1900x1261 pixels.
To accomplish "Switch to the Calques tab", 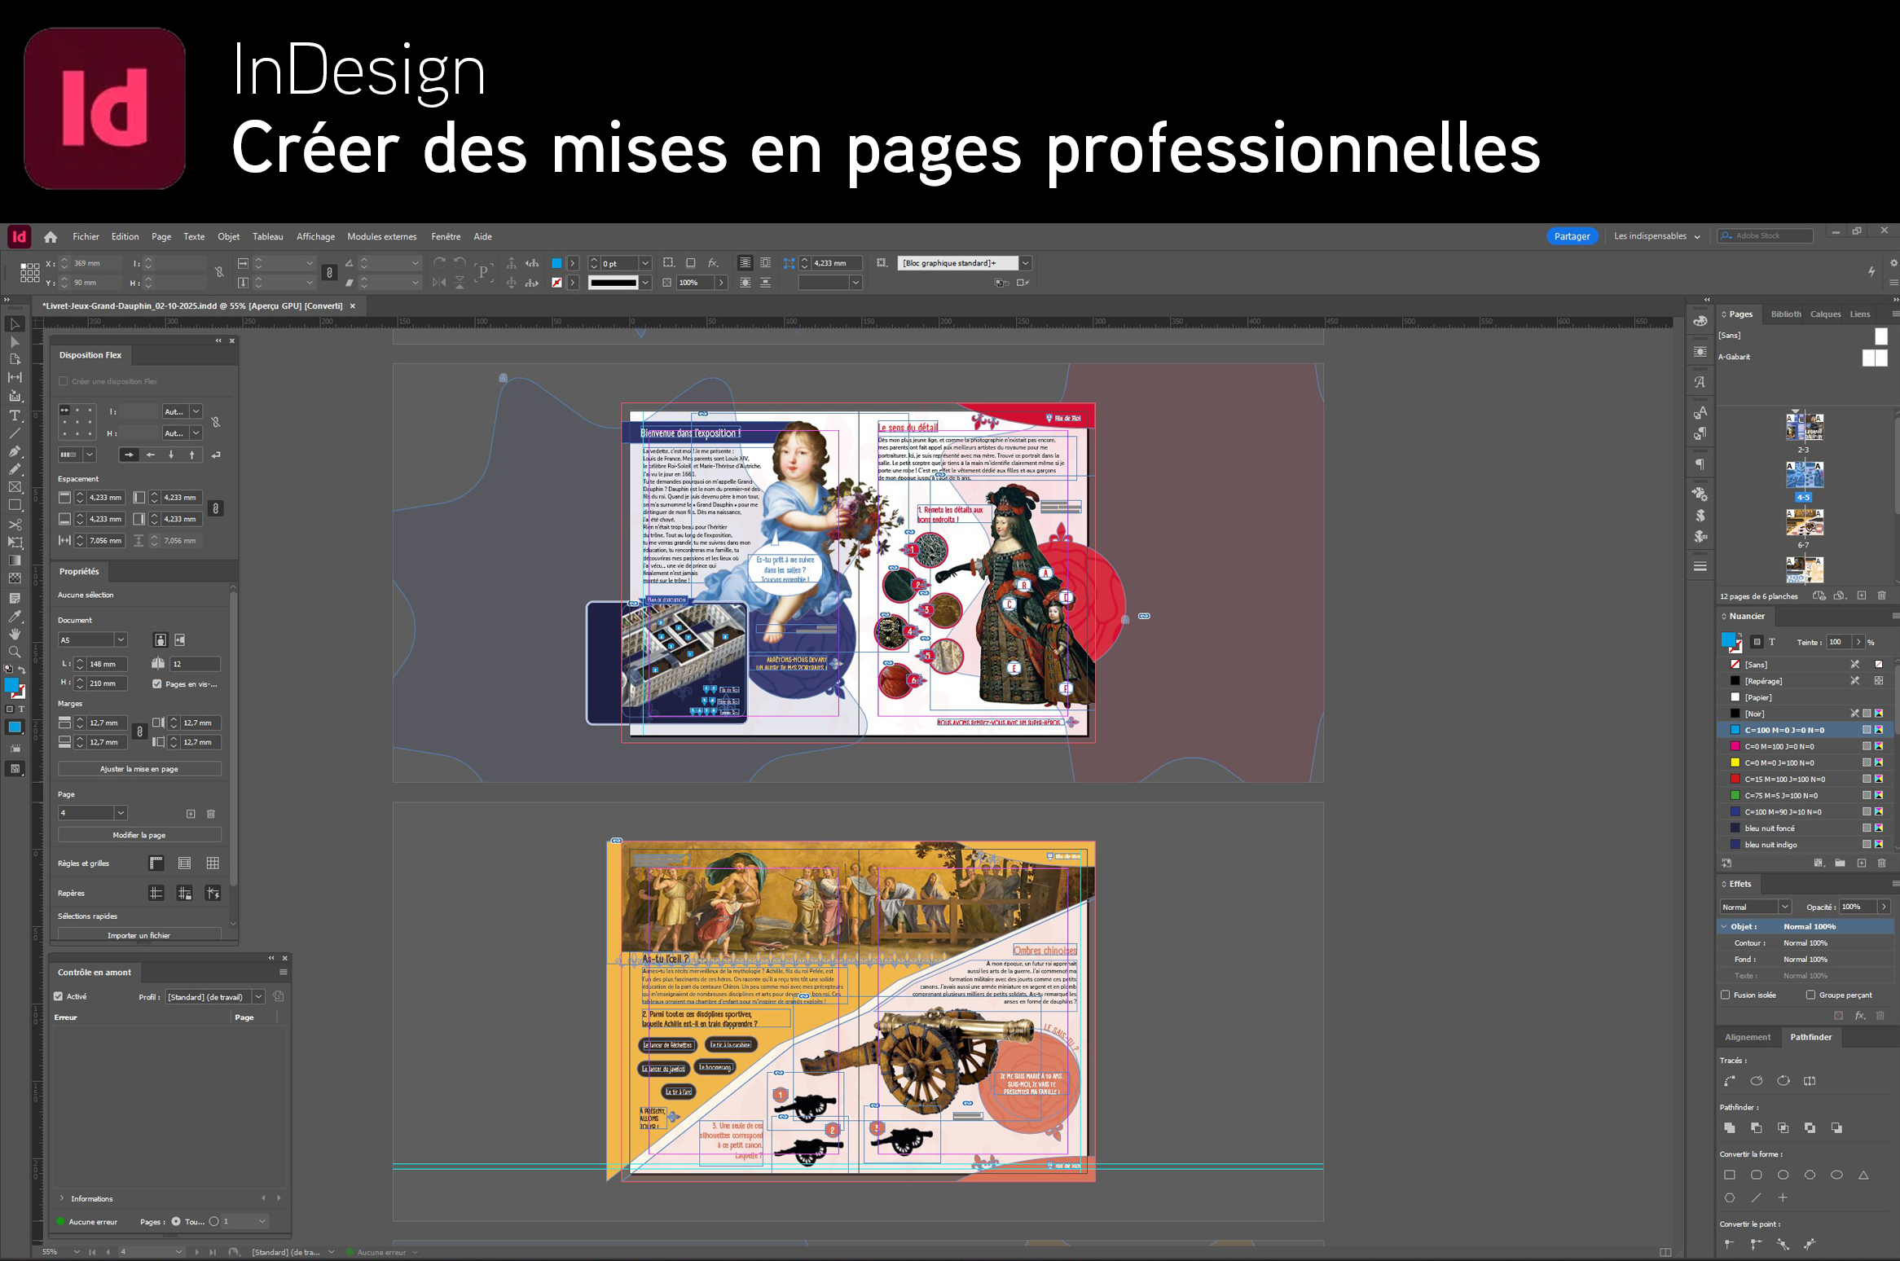I will pos(1825,314).
